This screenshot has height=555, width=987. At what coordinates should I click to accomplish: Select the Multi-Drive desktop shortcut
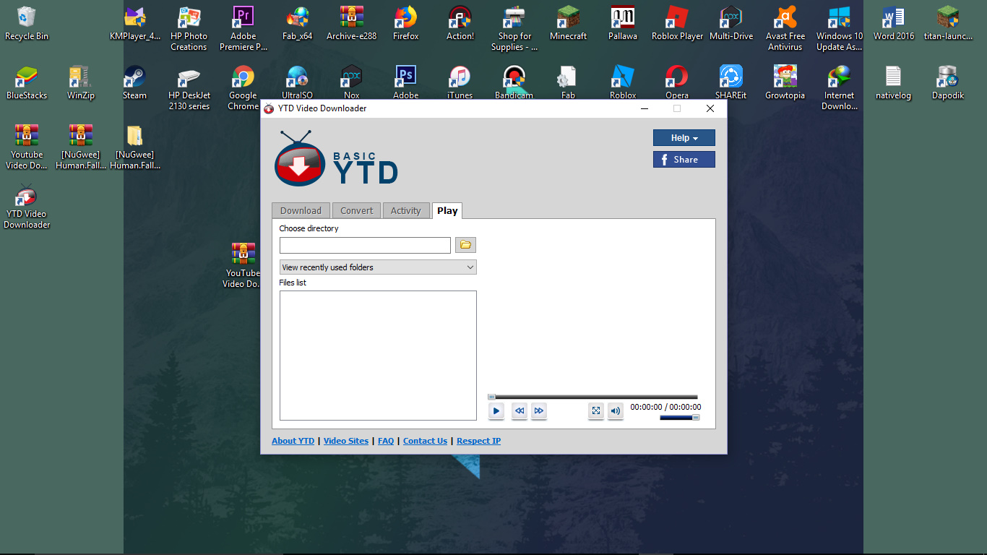point(731,24)
